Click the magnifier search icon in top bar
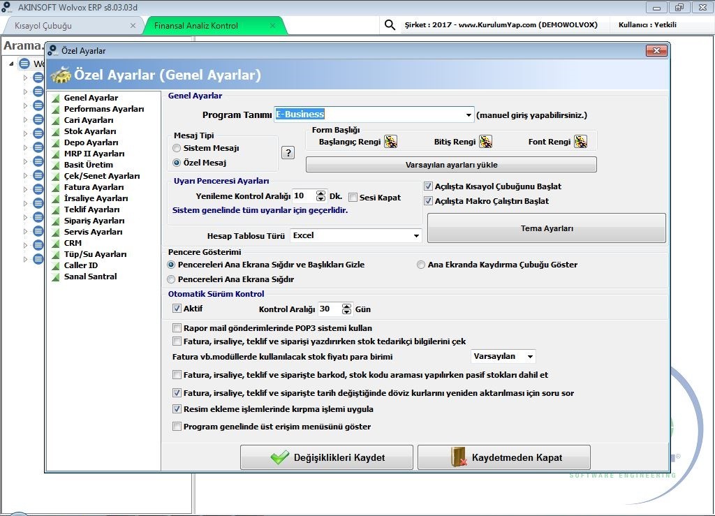 pyautogui.click(x=390, y=24)
